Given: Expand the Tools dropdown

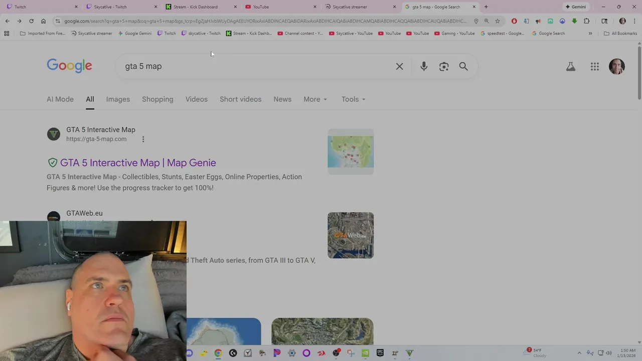Looking at the screenshot, I should pyautogui.click(x=353, y=99).
